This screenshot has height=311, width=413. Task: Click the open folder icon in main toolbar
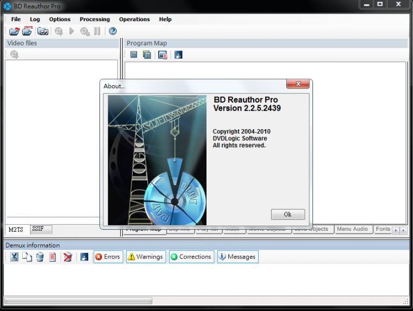14,31
